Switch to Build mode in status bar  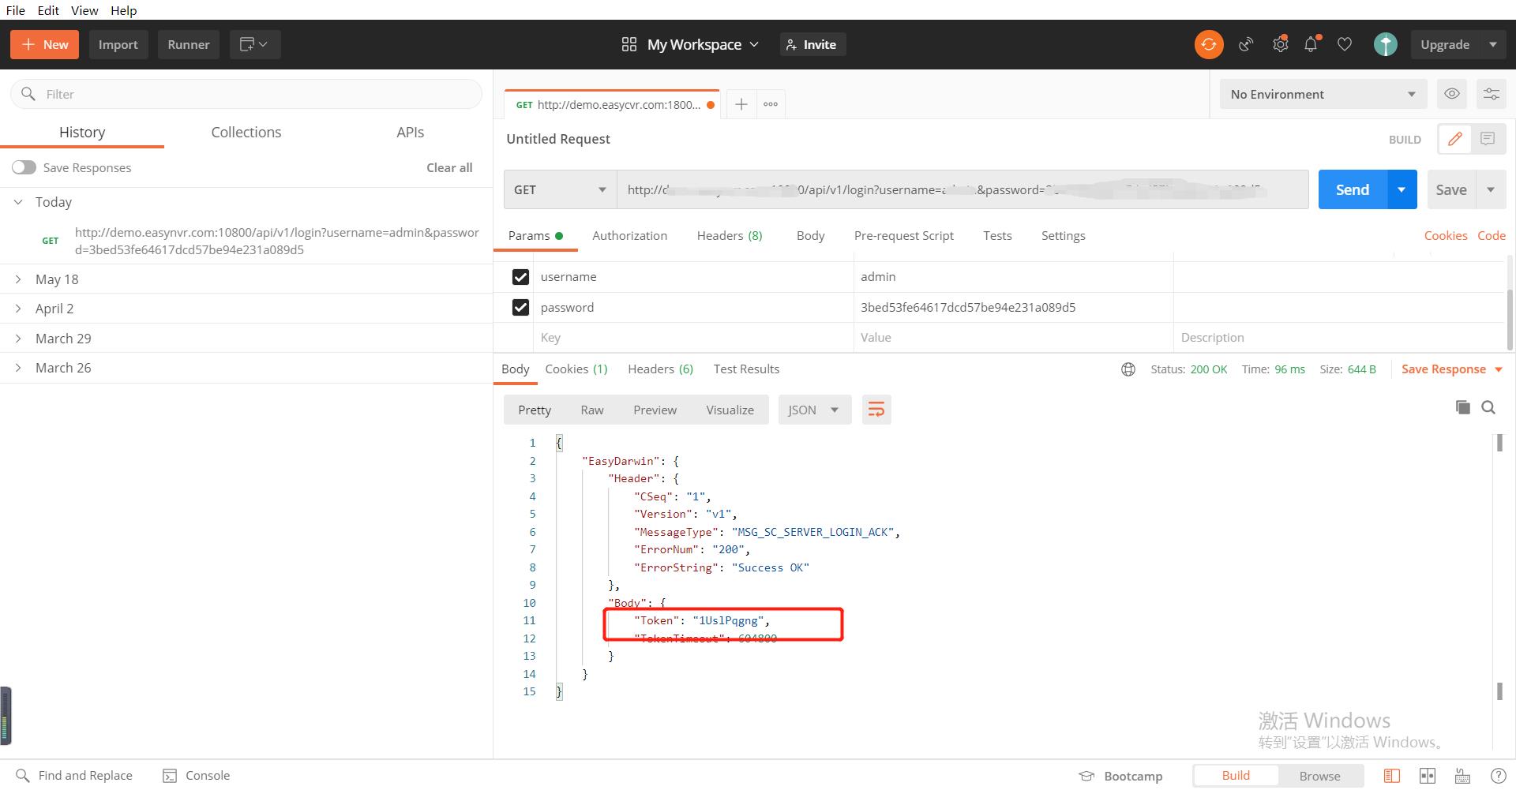[1235, 776]
